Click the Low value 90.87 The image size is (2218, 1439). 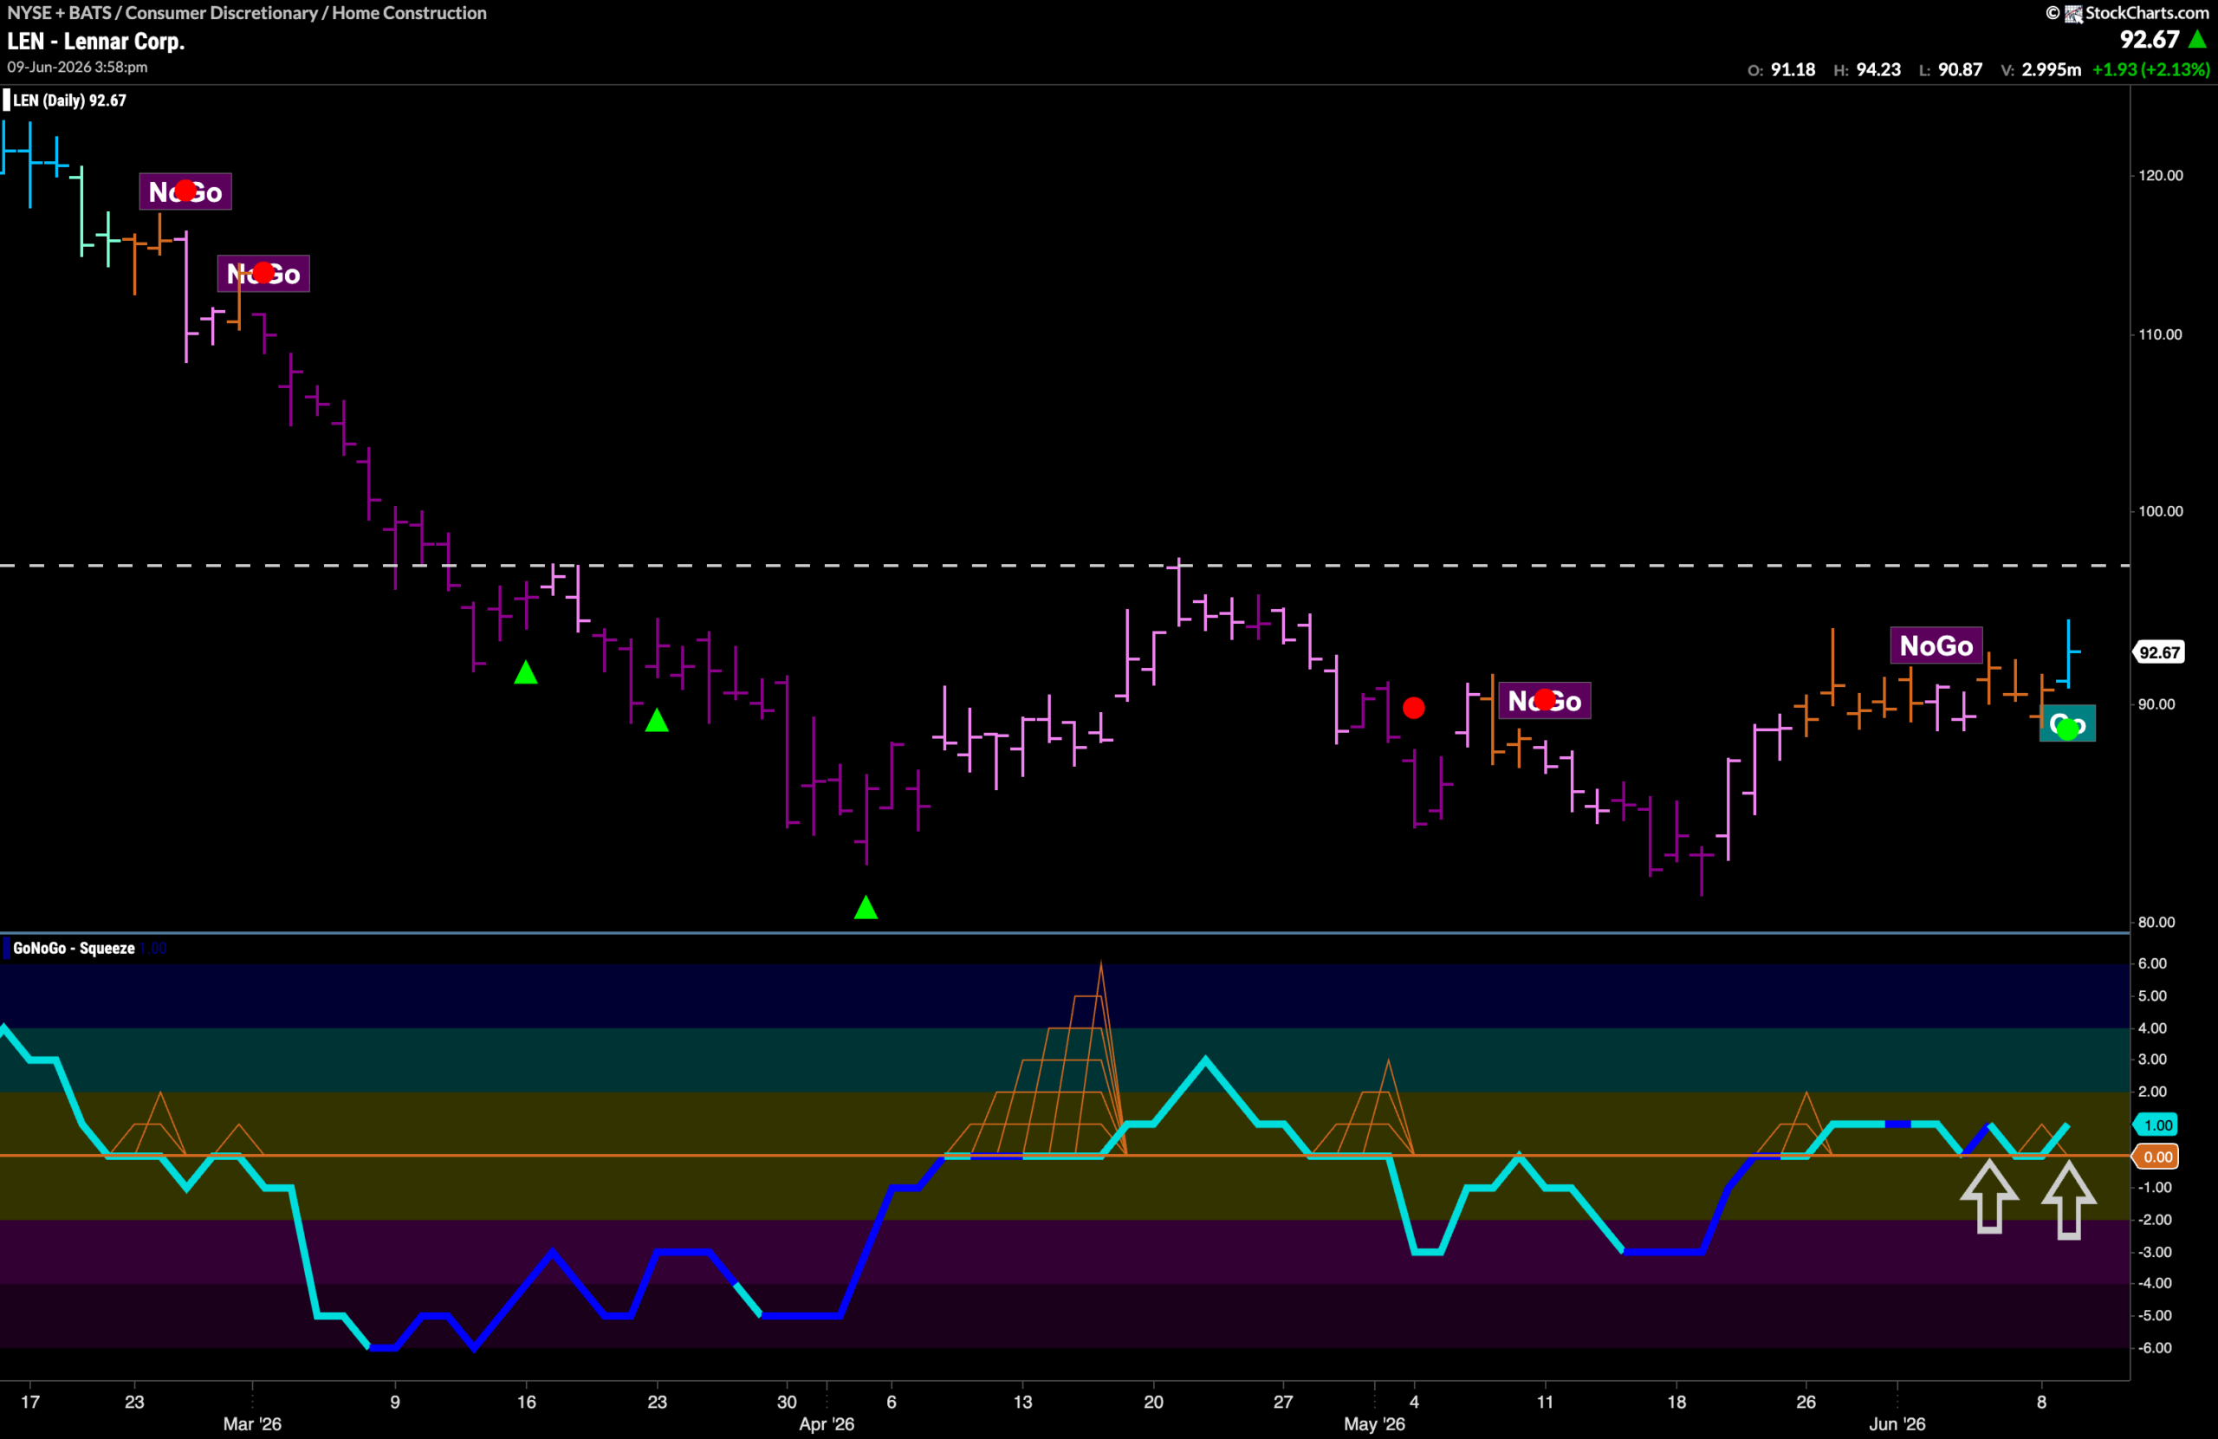(1960, 70)
